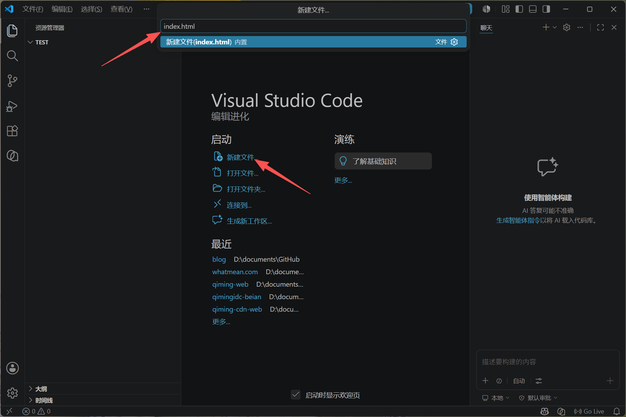Click the chat bubble icon in the status bar
Image resolution: width=626 pixels, height=417 pixels.
coord(561,411)
